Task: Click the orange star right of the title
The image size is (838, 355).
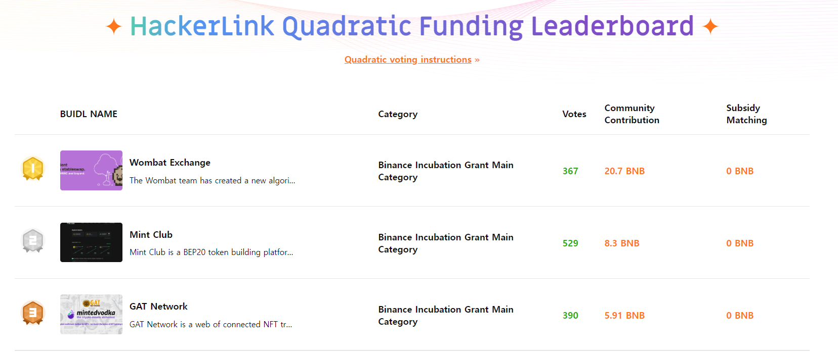Action: point(710,26)
